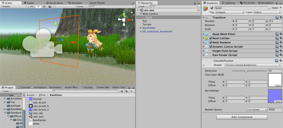283x128 pixels.
Task: Switch to the Lighting tab
Action: pos(228,3)
